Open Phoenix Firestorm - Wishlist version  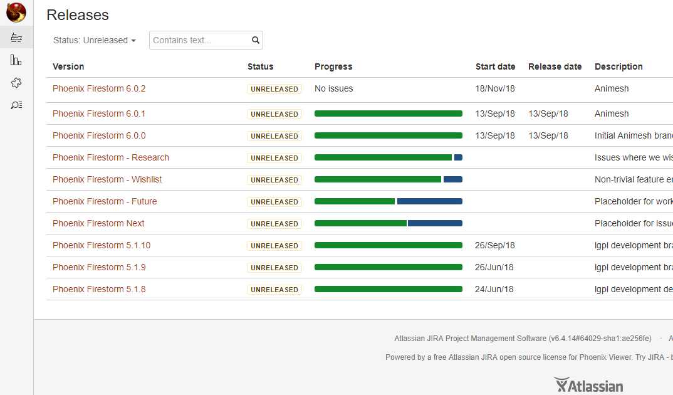(x=107, y=179)
